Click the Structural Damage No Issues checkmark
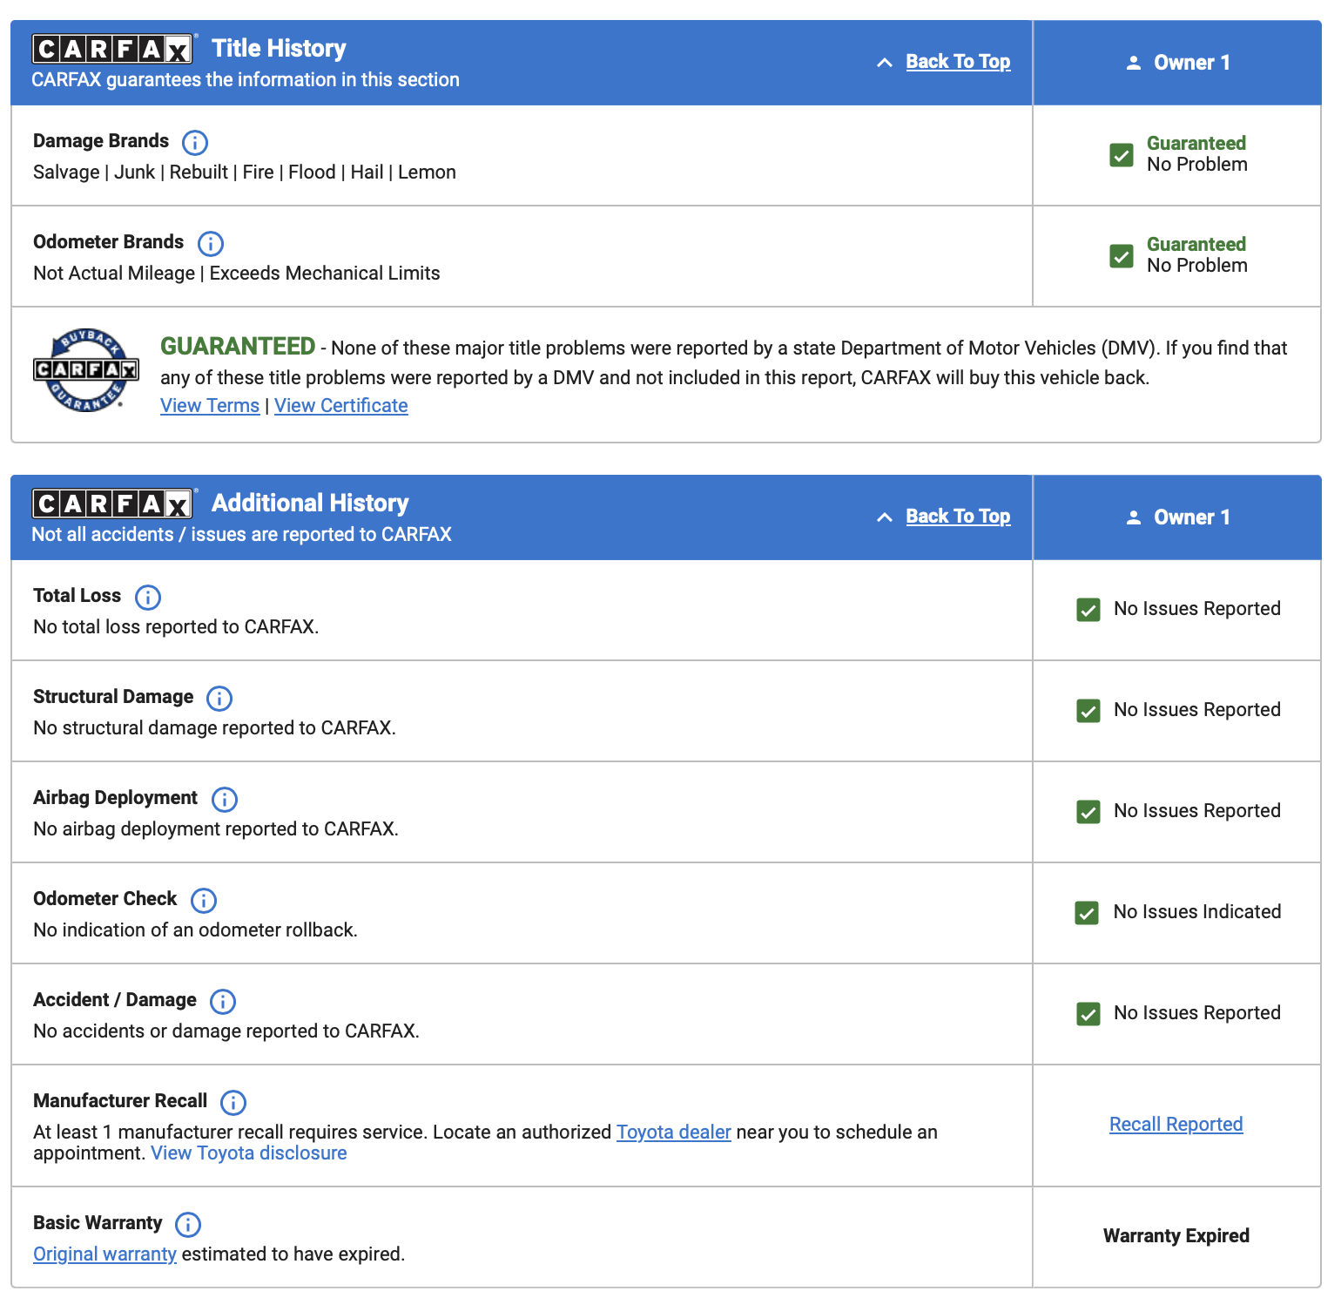This screenshot has height=1298, width=1341. click(x=1088, y=711)
